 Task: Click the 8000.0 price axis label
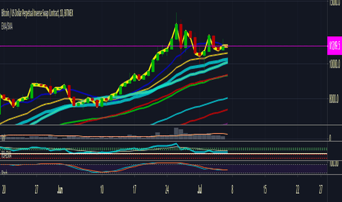(334, 100)
